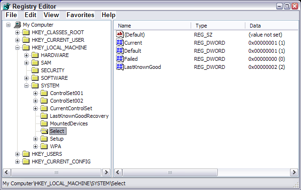Collapse the HKEY_LOCAL_MACHINE node
The image size is (301, 190).
click(17, 48)
